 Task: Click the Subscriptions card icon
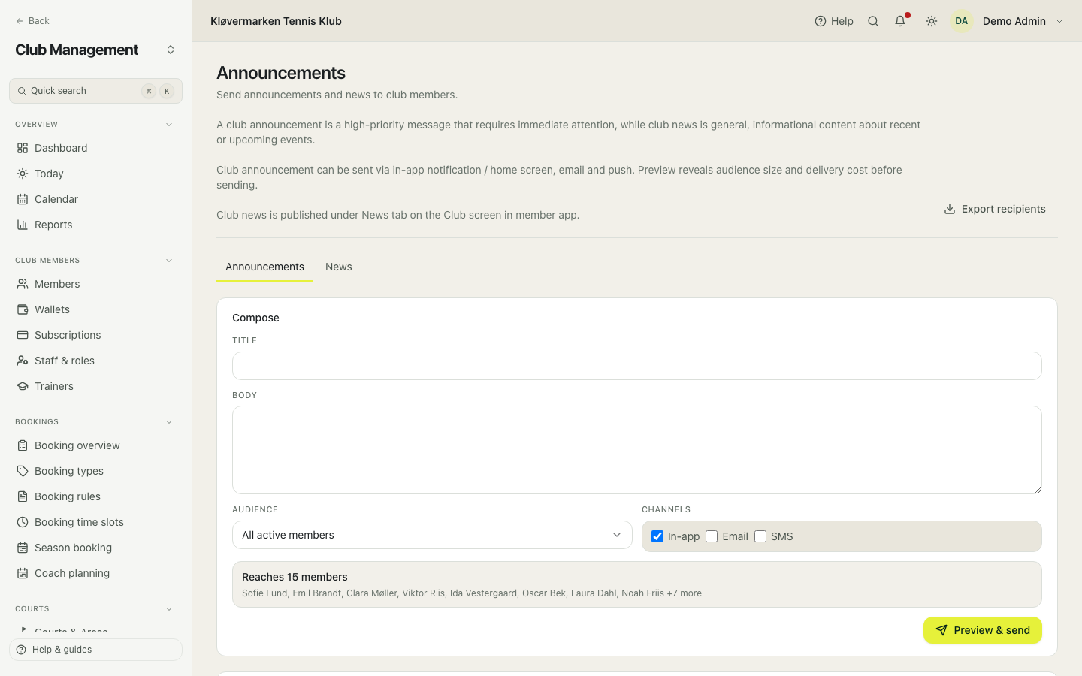[x=23, y=335]
